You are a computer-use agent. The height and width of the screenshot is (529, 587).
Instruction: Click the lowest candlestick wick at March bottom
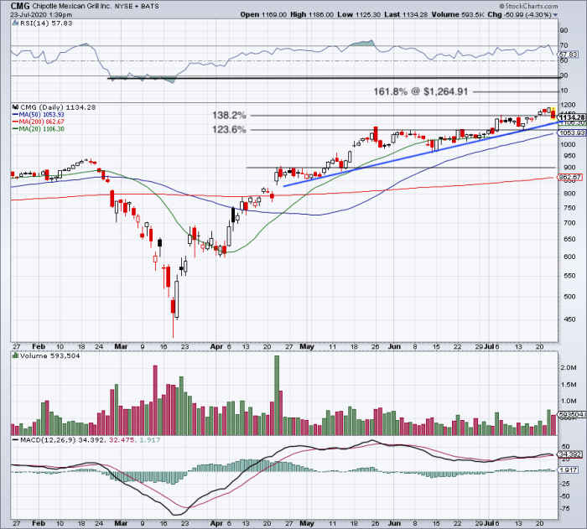click(173, 325)
